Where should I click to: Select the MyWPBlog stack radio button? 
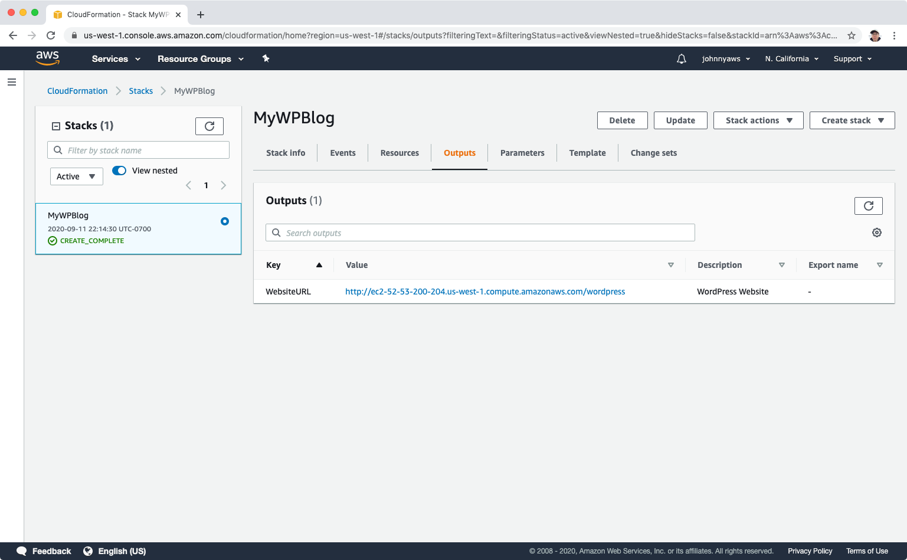[225, 221]
